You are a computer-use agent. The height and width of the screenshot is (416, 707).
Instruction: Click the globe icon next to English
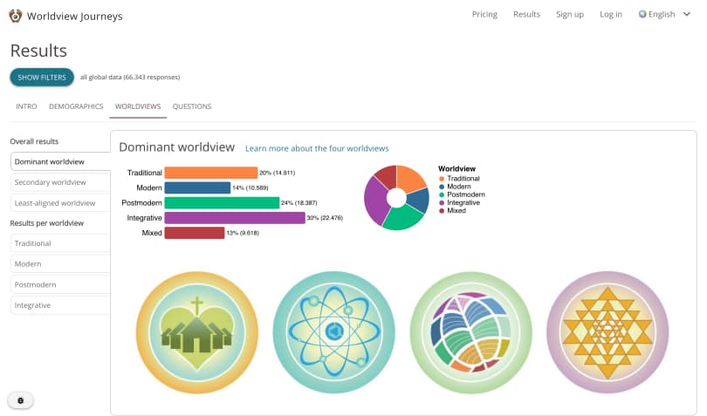tap(642, 14)
